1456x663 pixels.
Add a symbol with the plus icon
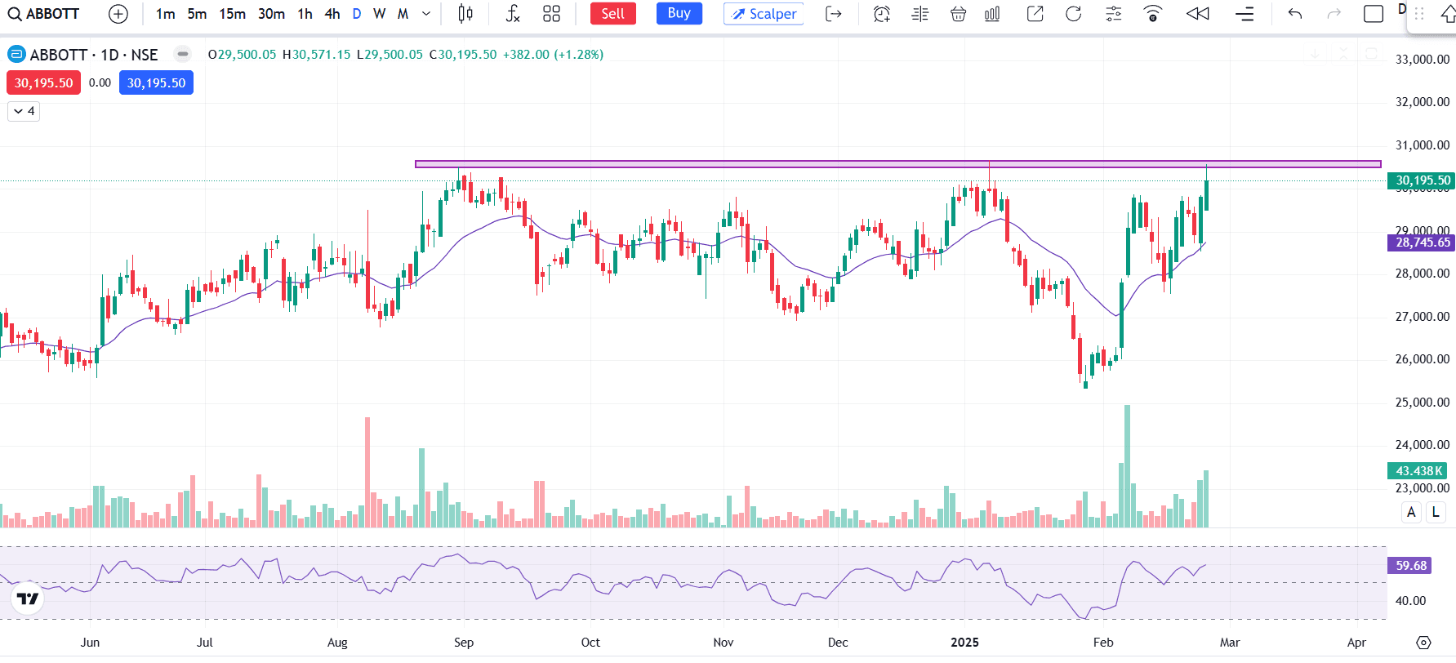pyautogui.click(x=118, y=14)
